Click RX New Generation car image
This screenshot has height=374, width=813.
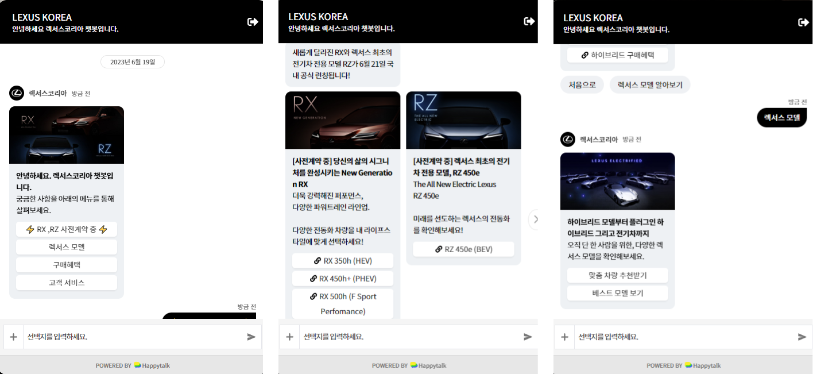coord(343,120)
